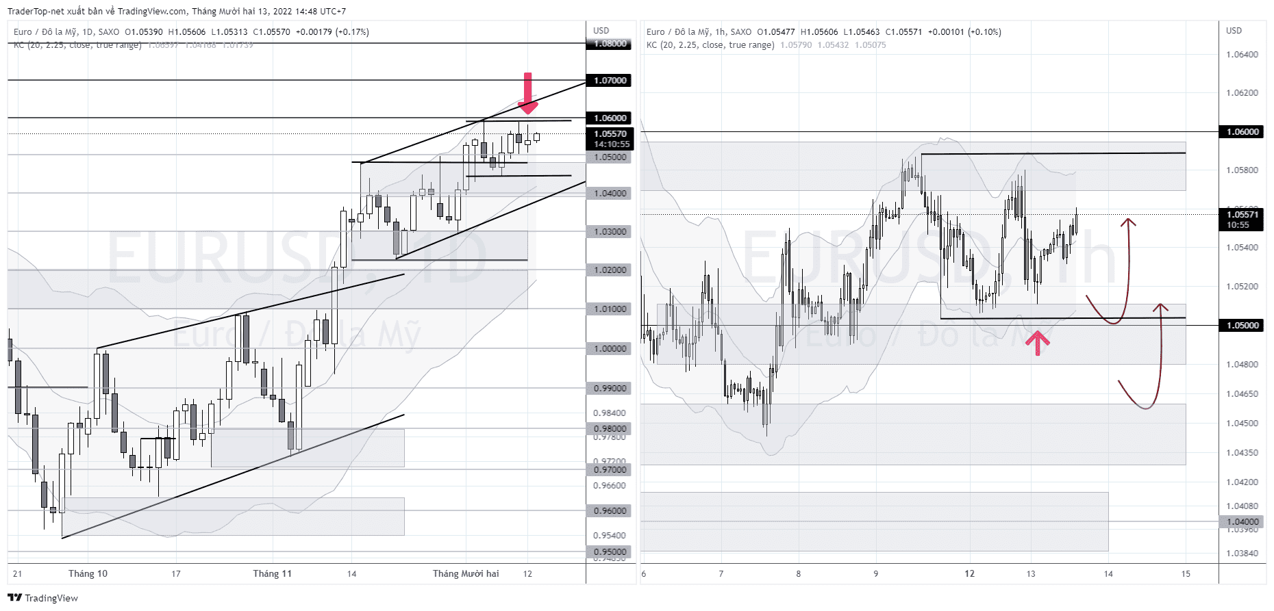Click the 1.05200 value on the hourly price axis
The width and height of the screenshot is (1274, 611).
[1242, 287]
